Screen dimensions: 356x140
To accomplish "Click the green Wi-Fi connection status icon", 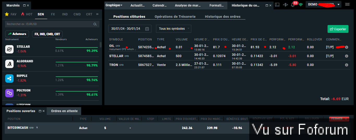I will (301, 5).
